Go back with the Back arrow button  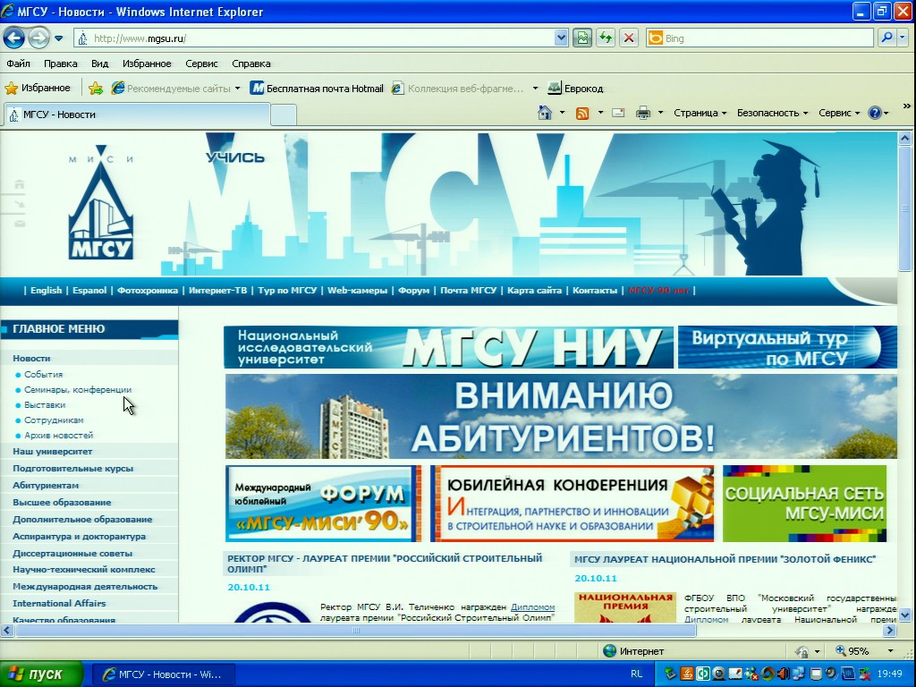click(x=14, y=38)
